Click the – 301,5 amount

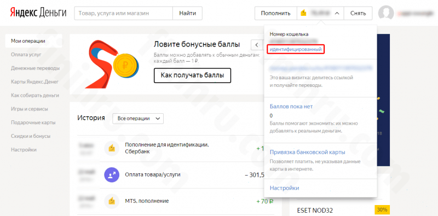point(255,175)
